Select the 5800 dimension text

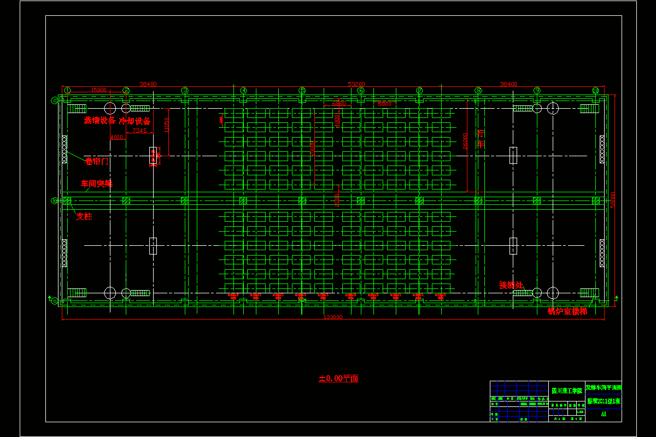(384, 103)
